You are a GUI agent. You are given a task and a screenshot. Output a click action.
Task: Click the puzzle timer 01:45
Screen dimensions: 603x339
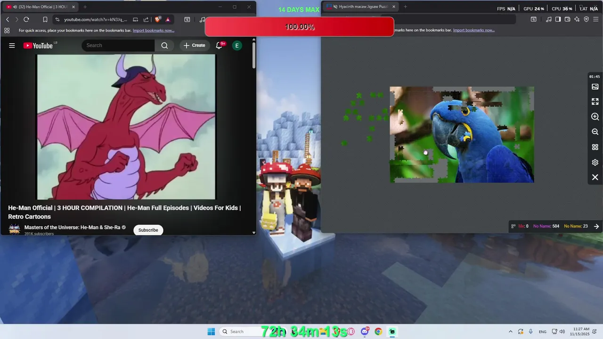click(x=595, y=77)
